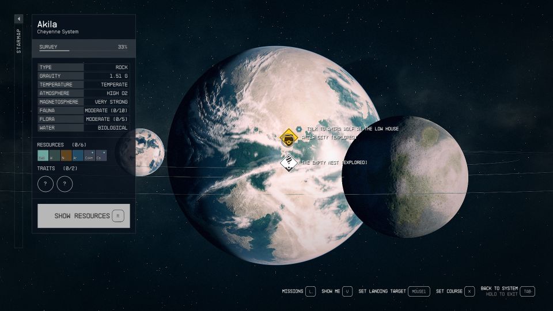Select the Al aluminum resource swatch
Image resolution: width=553 pixels, height=311 pixels.
tap(54, 155)
